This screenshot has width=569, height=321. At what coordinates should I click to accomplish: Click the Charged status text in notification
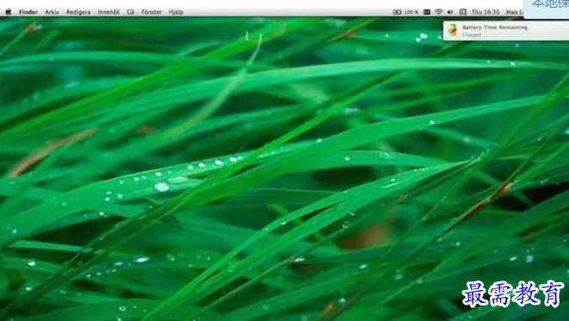pyautogui.click(x=472, y=34)
